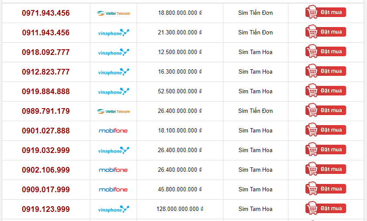Buy the 0912.823.777 SIM via Đặt mua

(326, 71)
